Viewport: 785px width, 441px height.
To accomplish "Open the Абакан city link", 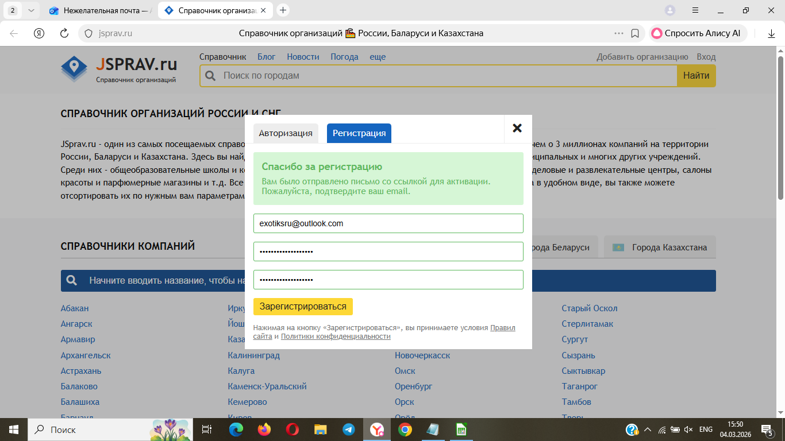I will (75, 308).
